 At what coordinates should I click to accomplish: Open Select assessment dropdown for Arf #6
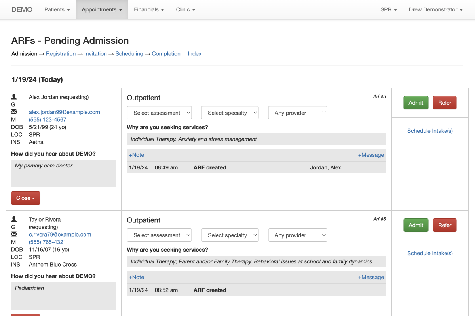(x=159, y=235)
